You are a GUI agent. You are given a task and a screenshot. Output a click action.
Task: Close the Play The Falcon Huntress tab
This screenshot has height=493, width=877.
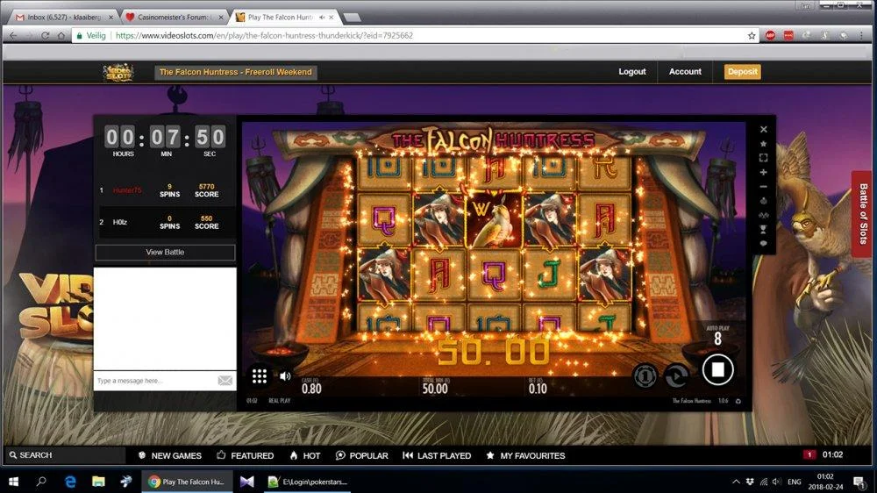coord(332,18)
